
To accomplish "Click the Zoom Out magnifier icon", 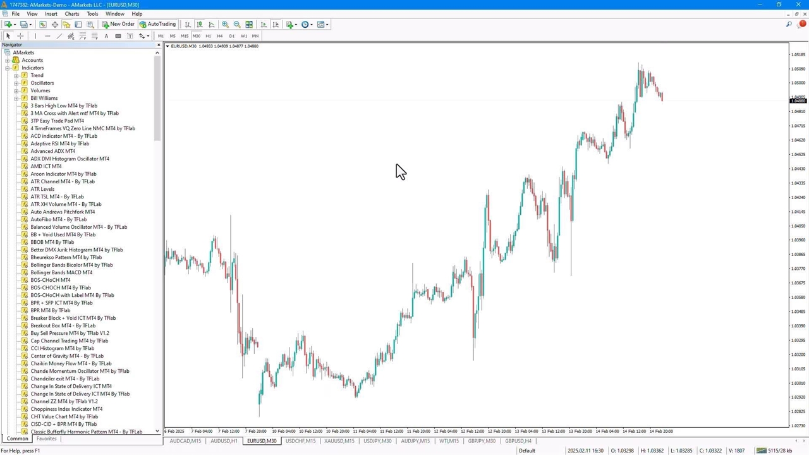I will (x=237, y=25).
